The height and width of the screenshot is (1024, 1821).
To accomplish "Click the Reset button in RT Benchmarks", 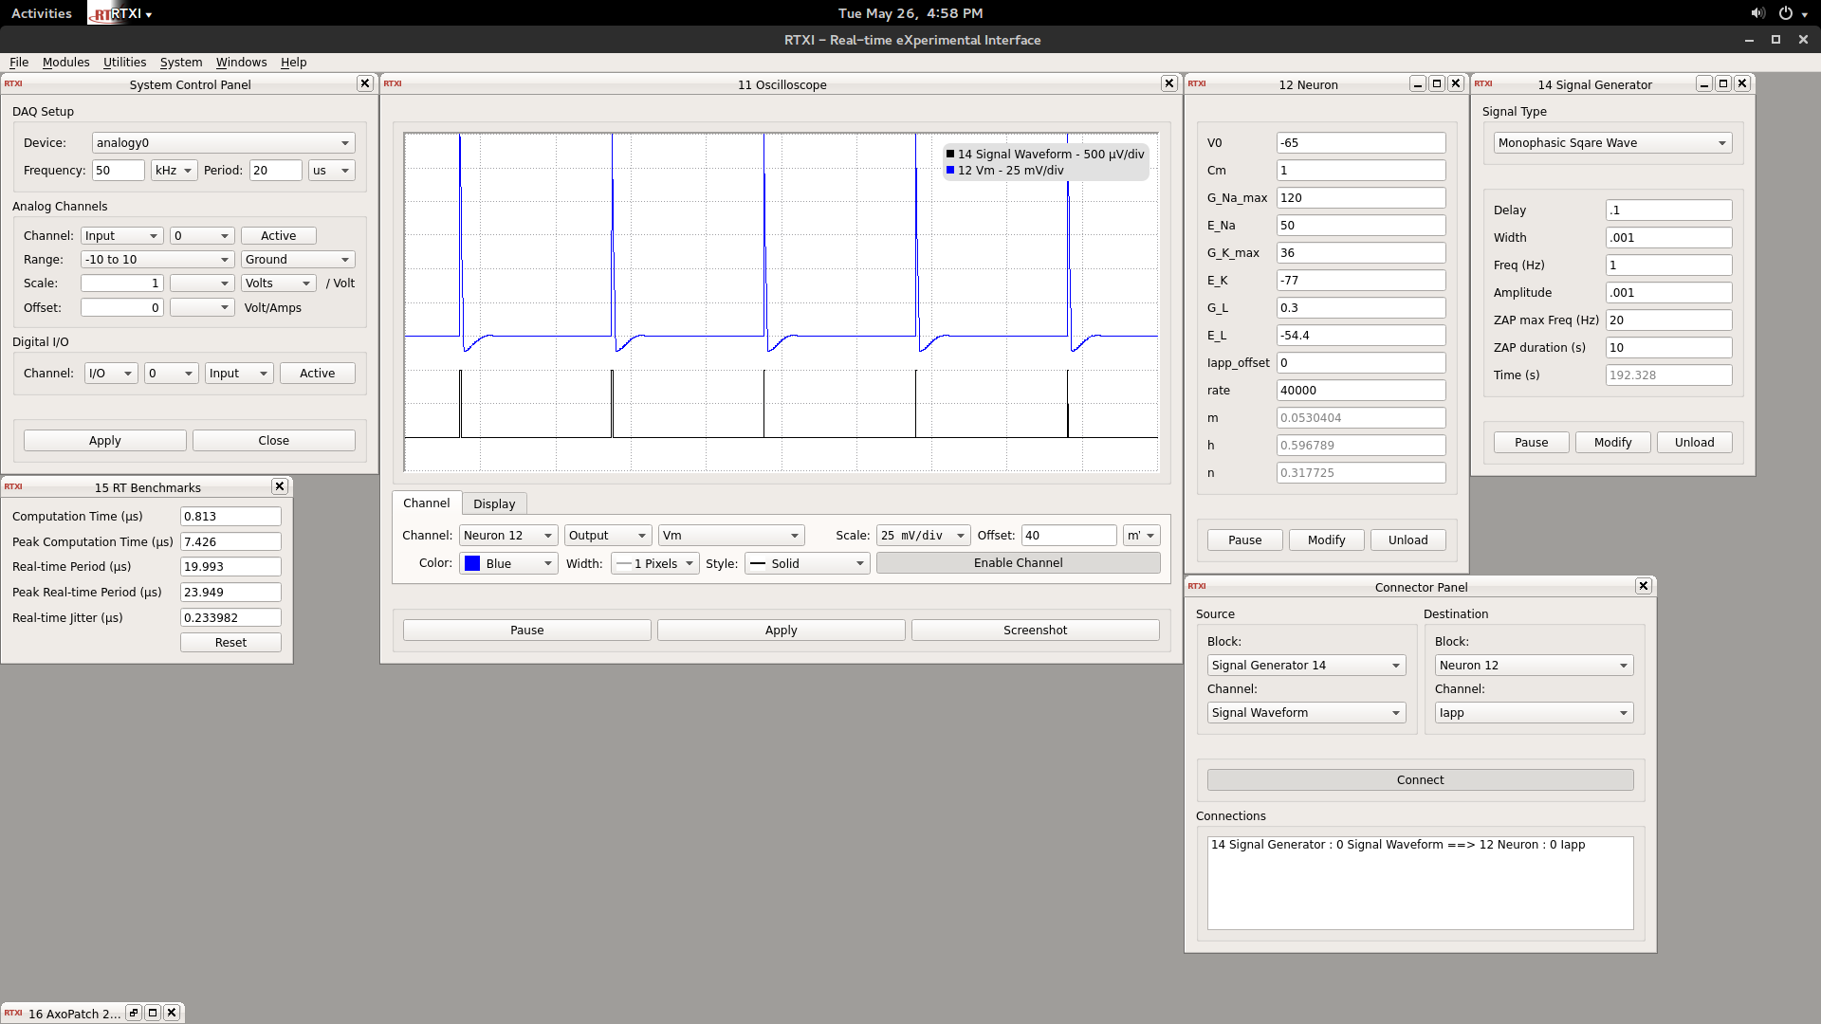I will [230, 641].
